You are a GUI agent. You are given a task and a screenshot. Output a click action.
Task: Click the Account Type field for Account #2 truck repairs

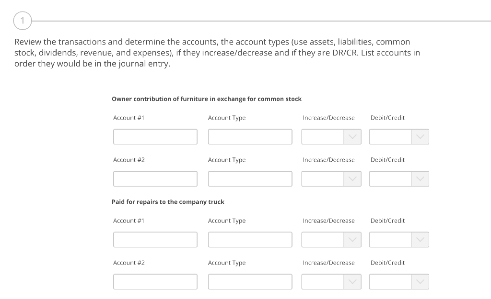250,281
